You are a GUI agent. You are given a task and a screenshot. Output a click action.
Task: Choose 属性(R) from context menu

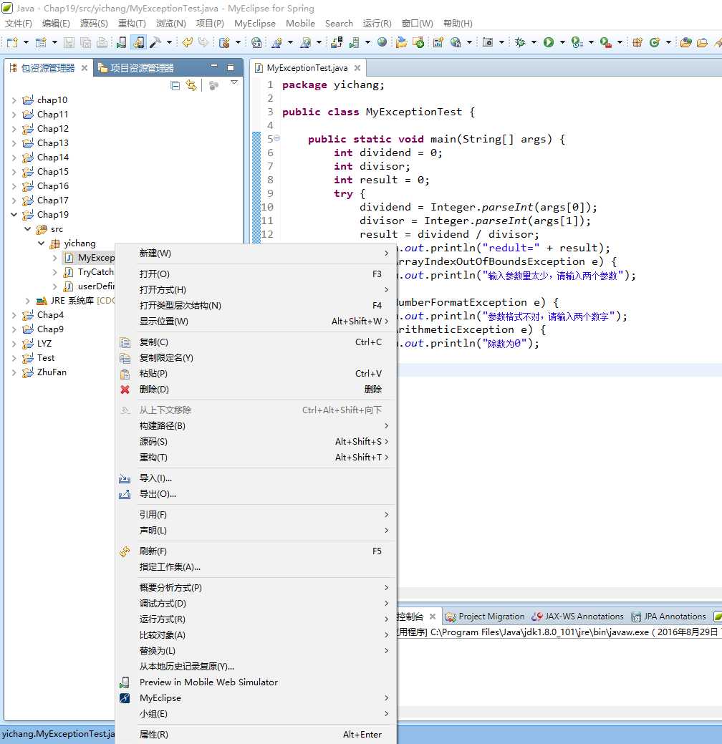point(256,735)
